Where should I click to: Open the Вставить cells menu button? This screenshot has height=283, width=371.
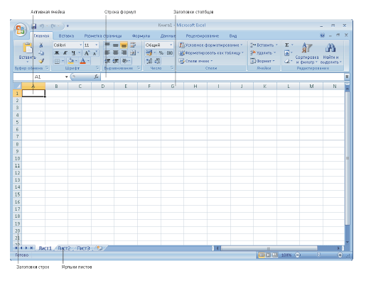click(264, 45)
